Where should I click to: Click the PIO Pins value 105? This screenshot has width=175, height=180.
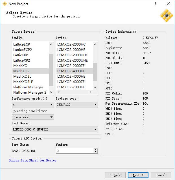click(x=145, y=98)
